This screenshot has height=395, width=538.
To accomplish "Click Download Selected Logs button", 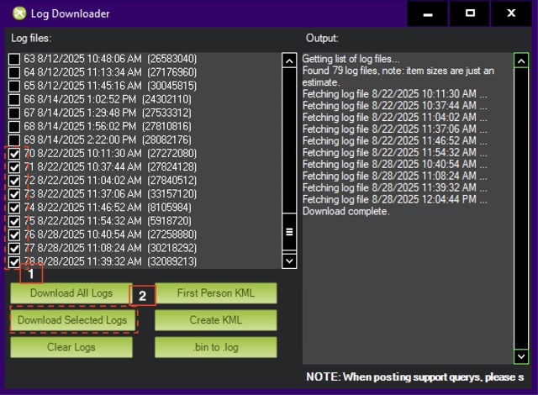I will [72, 320].
